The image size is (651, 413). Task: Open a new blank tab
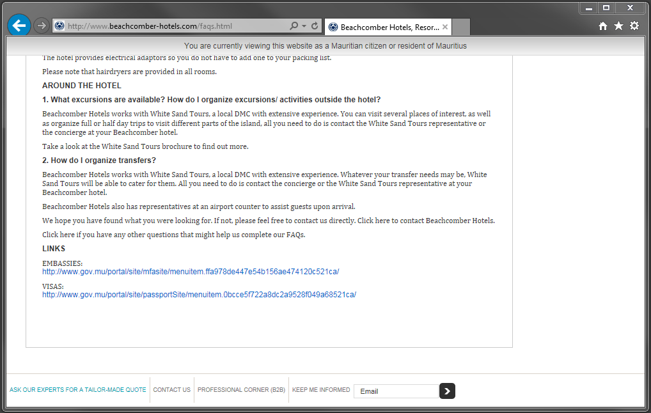(x=461, y=27)
